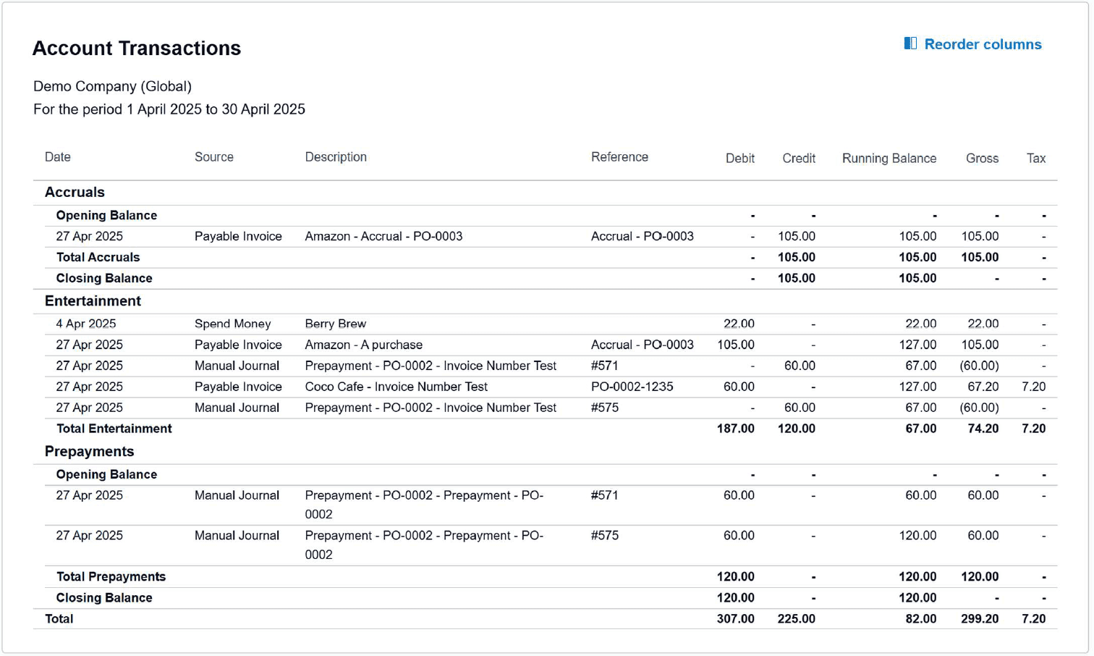The height and width of the screenshot is (656, 1094).
Task: Collapse the Accruals section
Action: click(x=75, y=192)
